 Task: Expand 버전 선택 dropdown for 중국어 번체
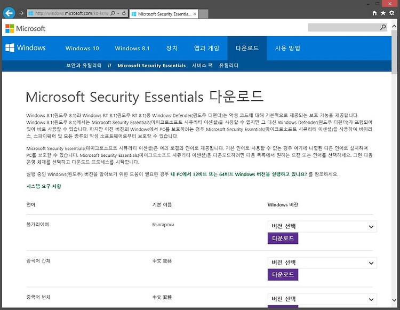point(322,299)
